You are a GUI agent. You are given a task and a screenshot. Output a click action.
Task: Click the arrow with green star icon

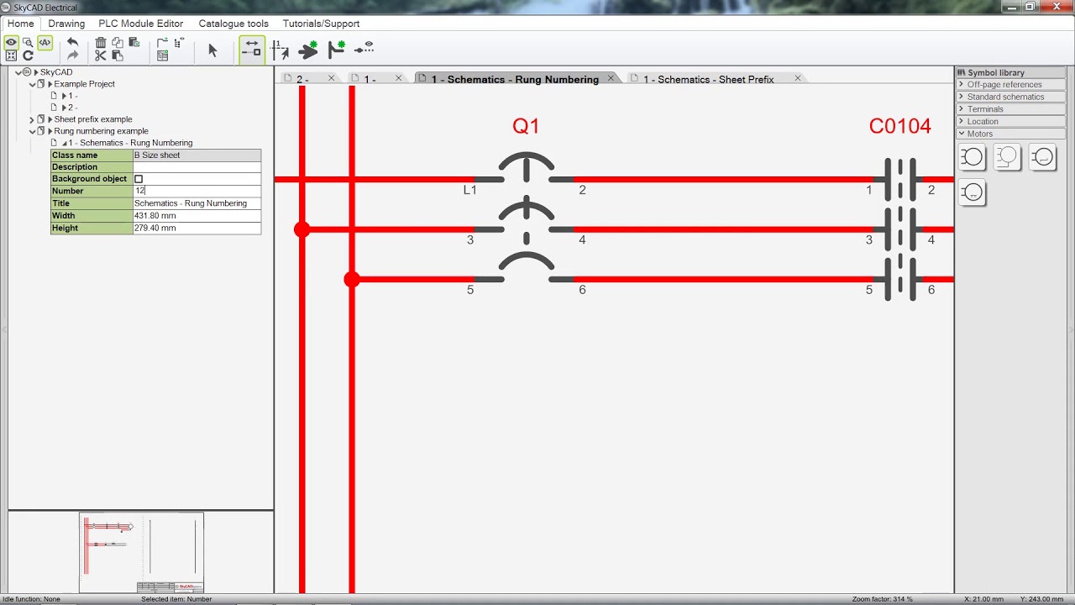click(308, 50)
